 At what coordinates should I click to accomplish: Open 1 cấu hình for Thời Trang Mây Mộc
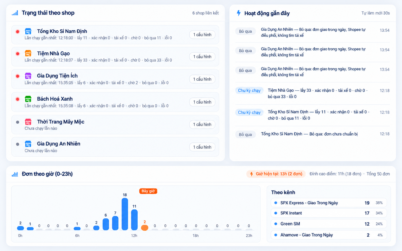[202, 124]
